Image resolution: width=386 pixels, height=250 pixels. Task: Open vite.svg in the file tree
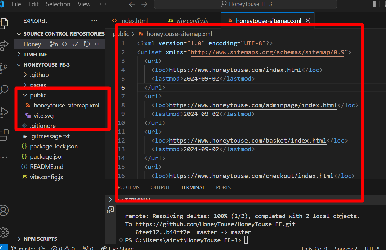tap(44, 116)
